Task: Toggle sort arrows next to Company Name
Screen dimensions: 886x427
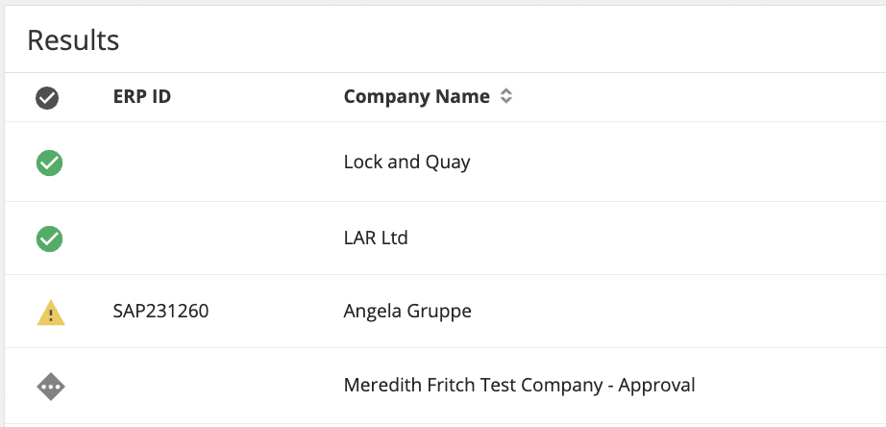Action: [506, 96]
